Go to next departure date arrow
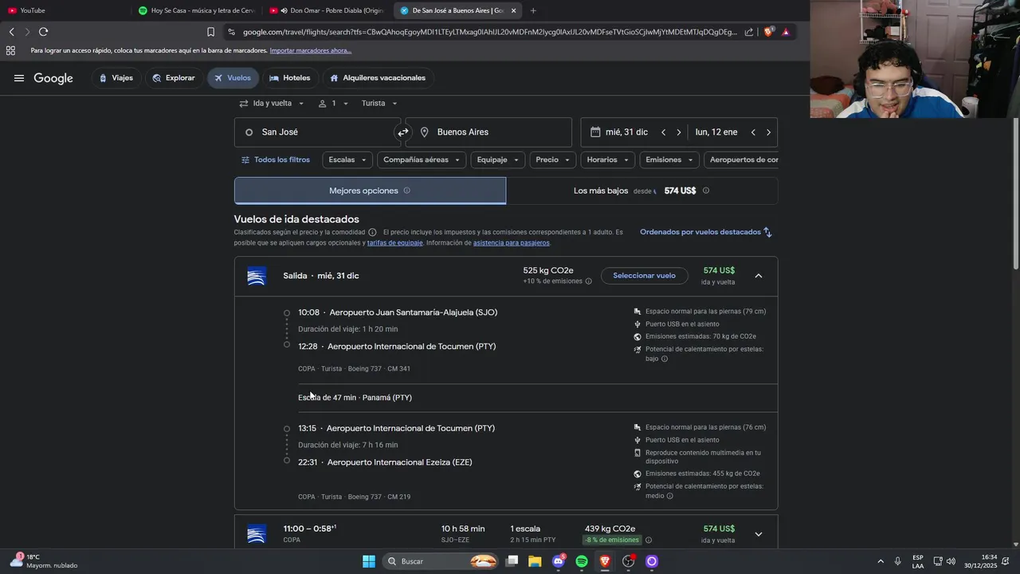The height and width of the screenshot is (574, 1020). tap(678, 132)
